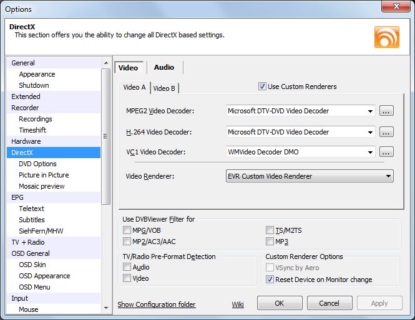
Task: Switch to the Video B tab
Action: 164,88
